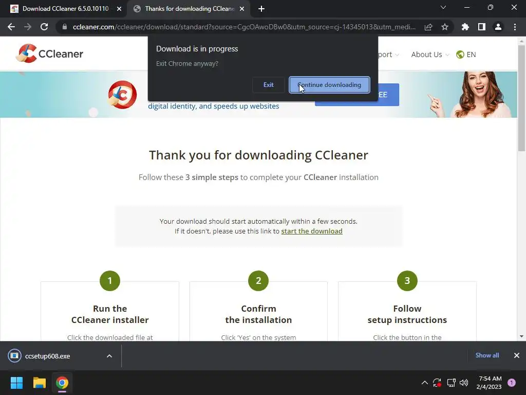Open the clock showing 7:54 AM
Viewport: 526px width, 395px height.
click(x=489, y=383)
